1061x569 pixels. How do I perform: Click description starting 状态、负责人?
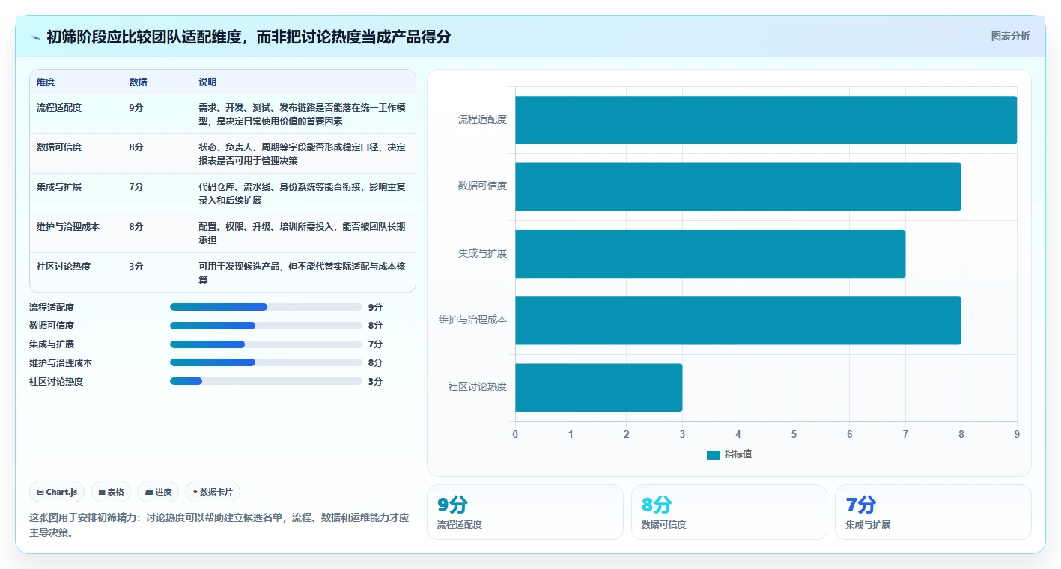coord(302,153)
